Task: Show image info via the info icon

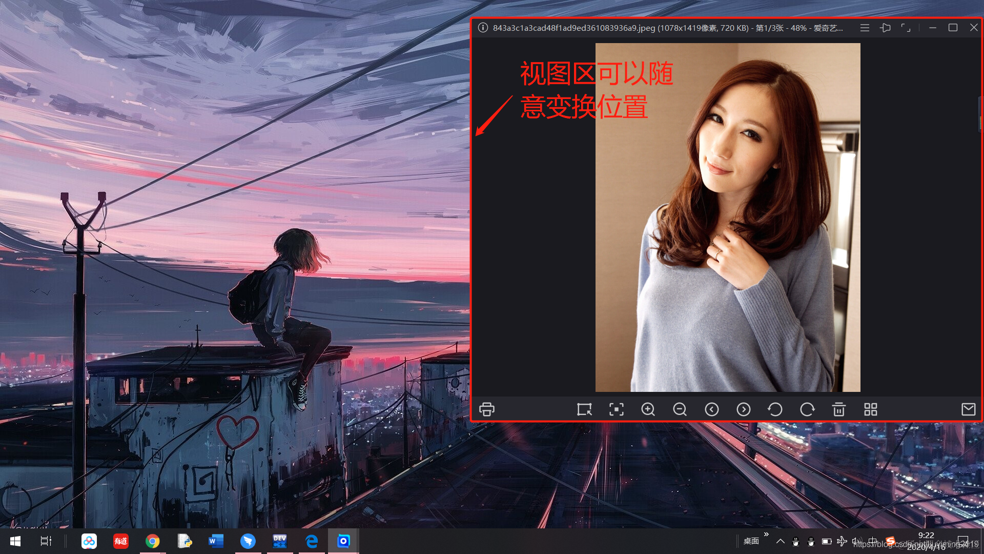Action: click(483, 28)
